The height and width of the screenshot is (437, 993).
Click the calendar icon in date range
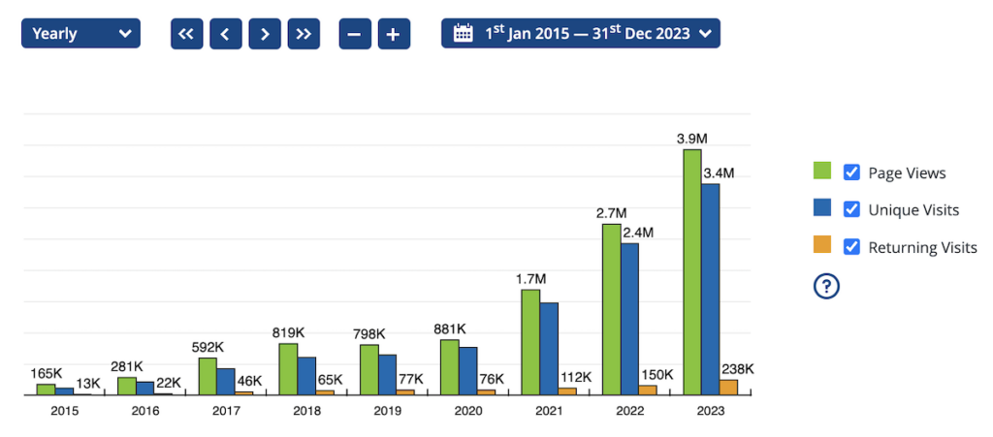pyautogui.click(x=464, y=34)
